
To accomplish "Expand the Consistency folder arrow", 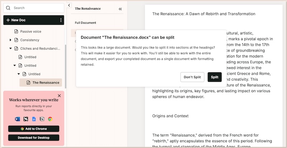I will pyautogui.click(x=10, y=40).
